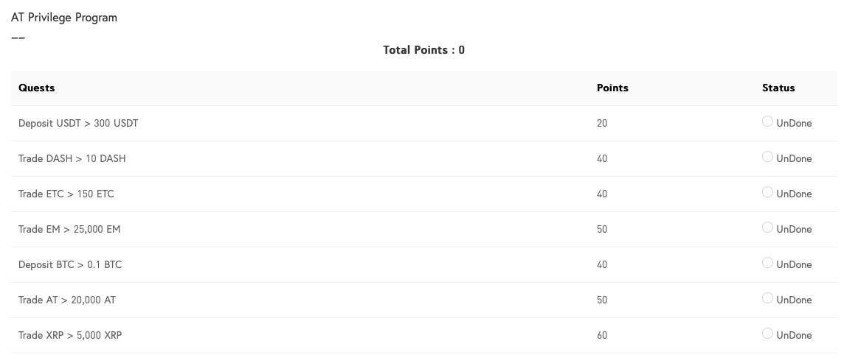Screen dimensions: 844x363
Task: Open the Deposit BTC > 0.1 BTC quest
Action: point(70,265)
